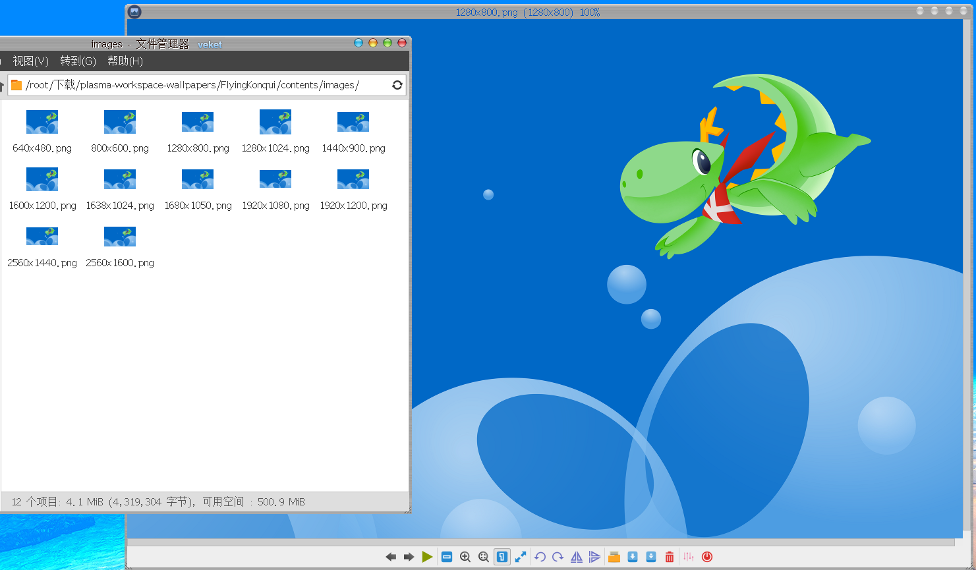Select the 1600x1200.png thumbnail
The width and height of the screenshot is (976, 570).
[x=42, y=179]
